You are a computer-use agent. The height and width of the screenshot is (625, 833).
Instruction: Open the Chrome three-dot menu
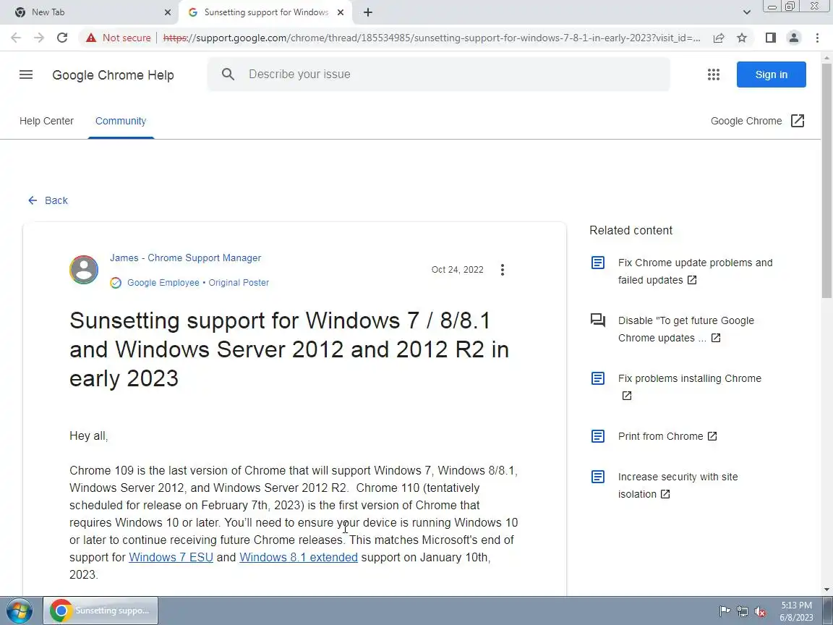817,38
